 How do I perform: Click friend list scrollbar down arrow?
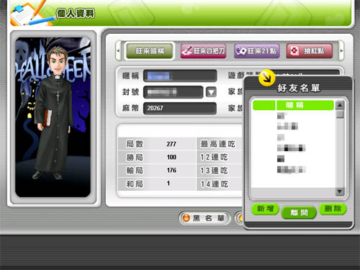click(340, 192)
